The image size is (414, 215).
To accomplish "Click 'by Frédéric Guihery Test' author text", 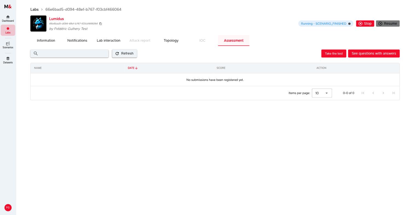I will (x=68, y=29).
